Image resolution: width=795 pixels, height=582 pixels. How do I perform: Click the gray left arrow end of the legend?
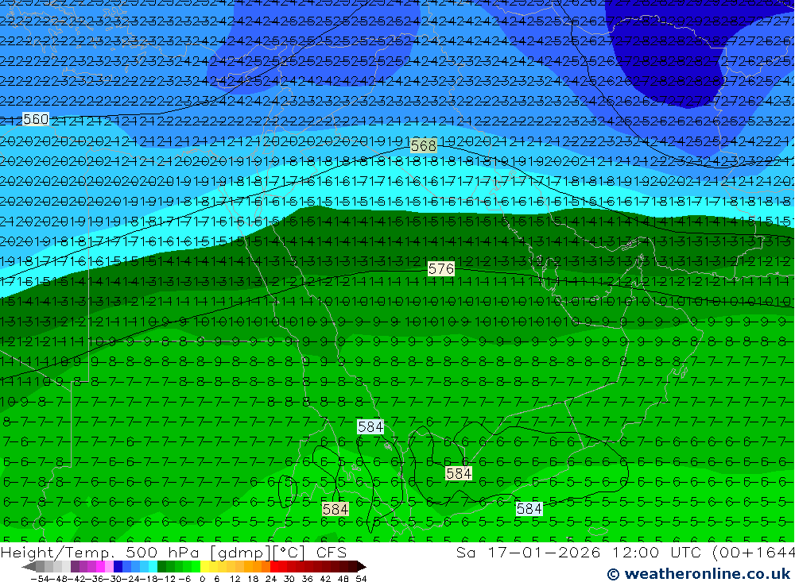click(x=29, y=566)
